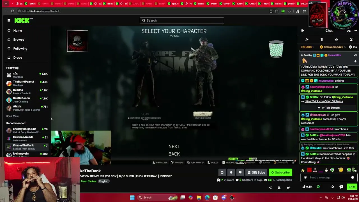Image resolution: width=359 pixels, height=202 pixels.
Task: Click the browser address bar URL
Action: click(41, 11)
